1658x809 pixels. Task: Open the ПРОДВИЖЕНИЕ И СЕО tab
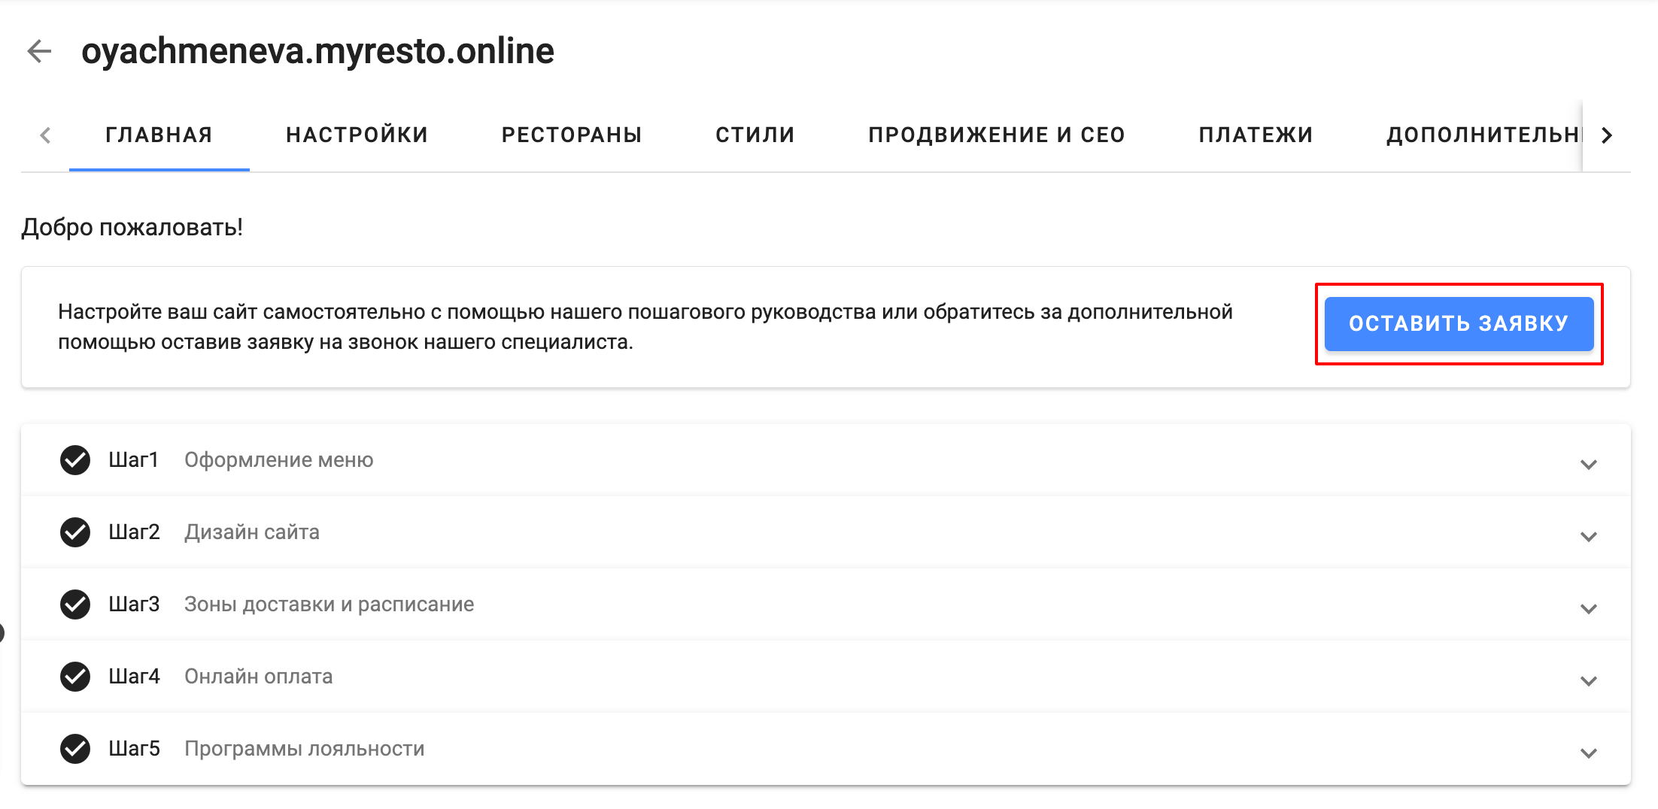click(x=997, y=134)
